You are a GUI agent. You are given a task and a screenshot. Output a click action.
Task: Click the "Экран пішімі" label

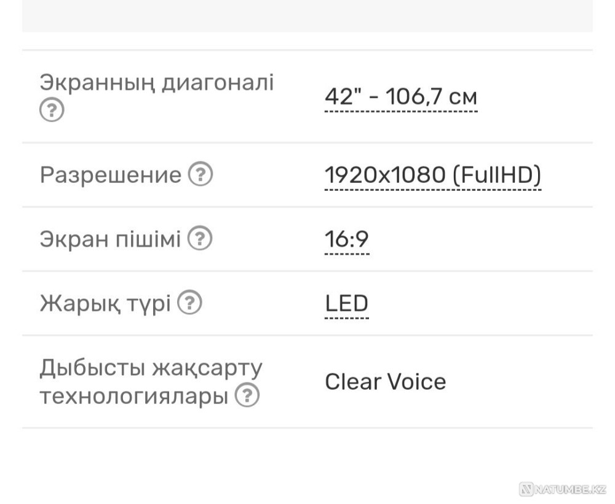[111, 239]
